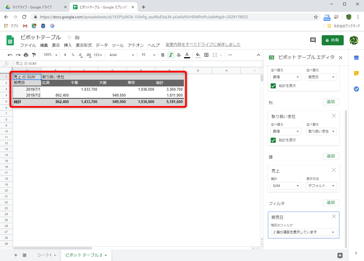Screen dimensions: 364x261
Task: Open the comment history icon
Action: click(312, 40)
